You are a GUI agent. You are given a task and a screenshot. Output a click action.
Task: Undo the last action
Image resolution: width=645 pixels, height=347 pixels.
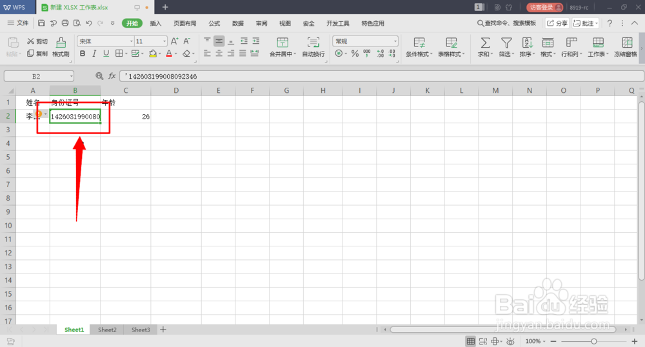pos(89,23)
